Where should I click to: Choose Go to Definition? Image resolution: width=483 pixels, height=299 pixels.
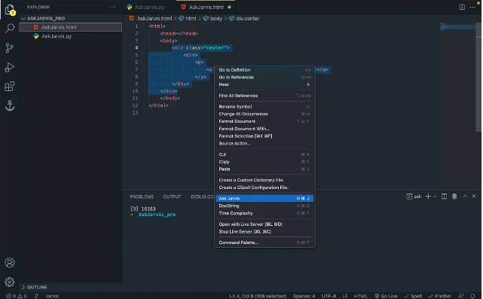click(264, 70)
